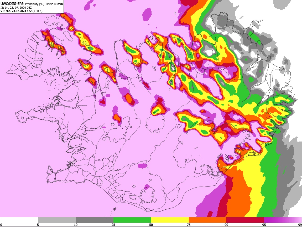Click the legend value '50'

(x=151, y=225)
